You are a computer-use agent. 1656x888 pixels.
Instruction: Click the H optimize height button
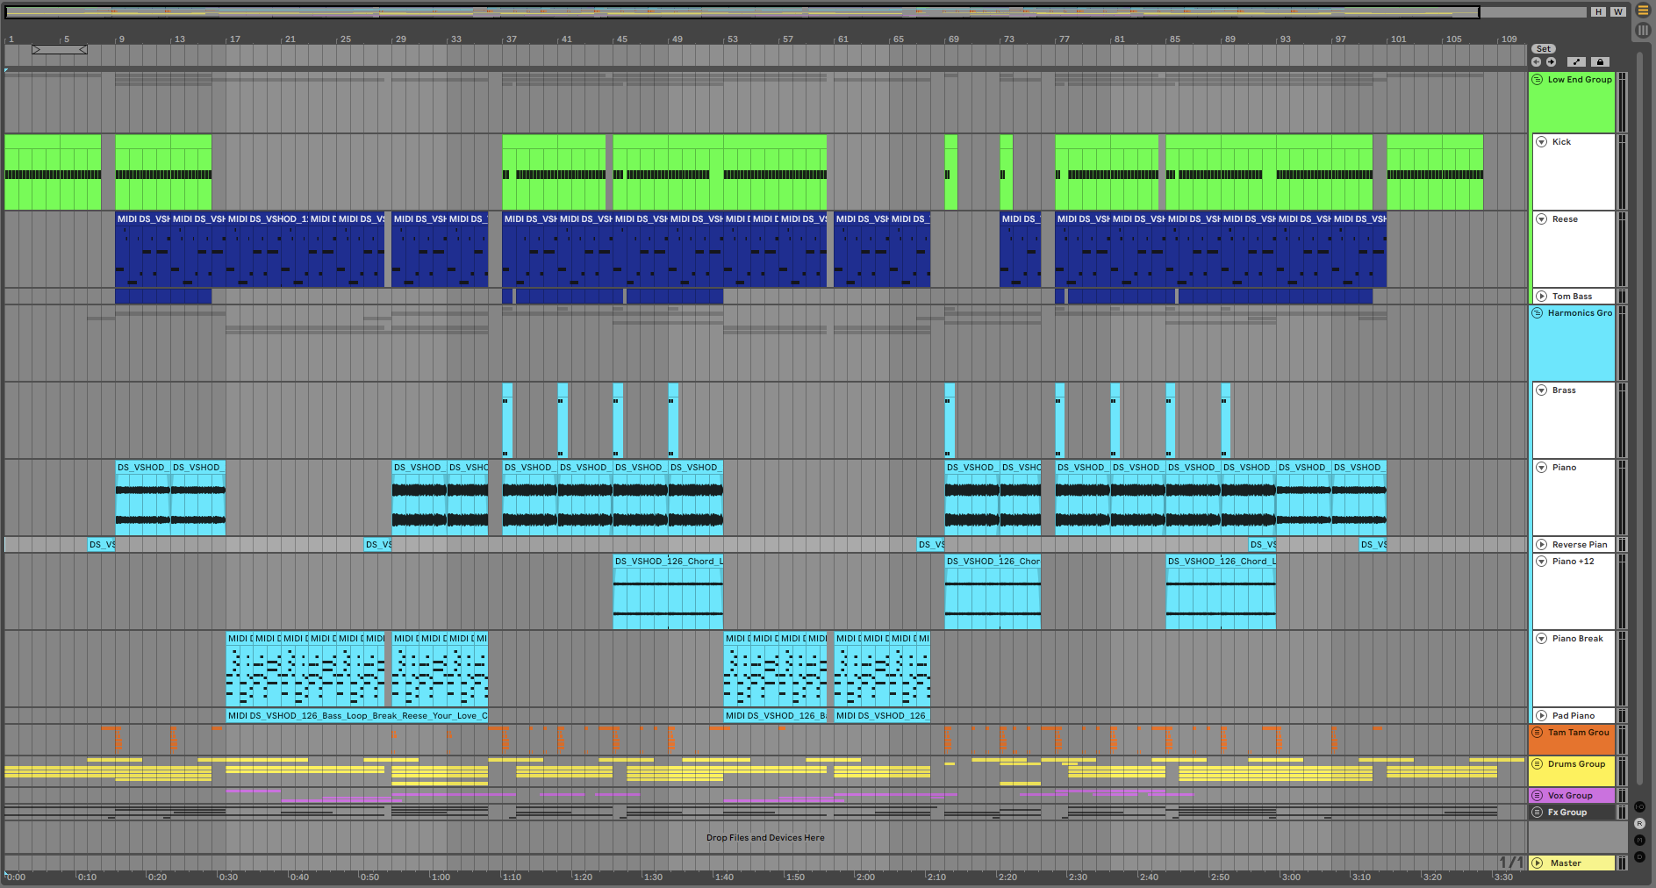click(x=1598, y=11)
